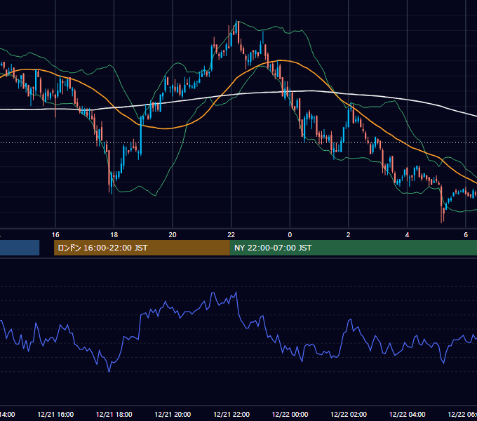Click the 12/22 04:00 date label

click(408, 414)
